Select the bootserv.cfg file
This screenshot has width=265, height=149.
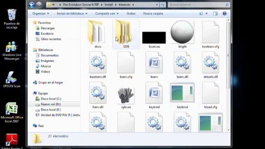[210, 34]
